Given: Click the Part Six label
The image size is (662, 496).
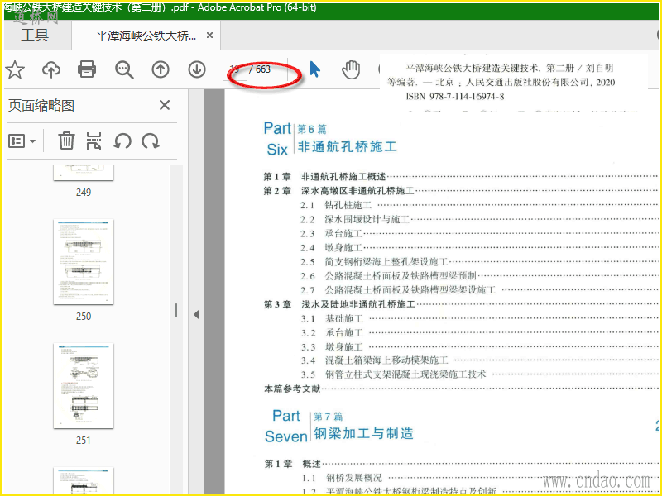Looking at the screenshot, I should coord(277,139).
